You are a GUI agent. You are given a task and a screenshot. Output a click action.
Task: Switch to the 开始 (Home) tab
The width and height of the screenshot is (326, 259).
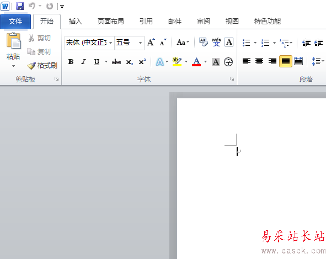point(47,21)
